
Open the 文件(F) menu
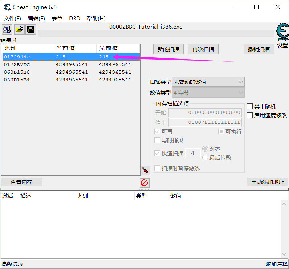[x=12, y=19]
